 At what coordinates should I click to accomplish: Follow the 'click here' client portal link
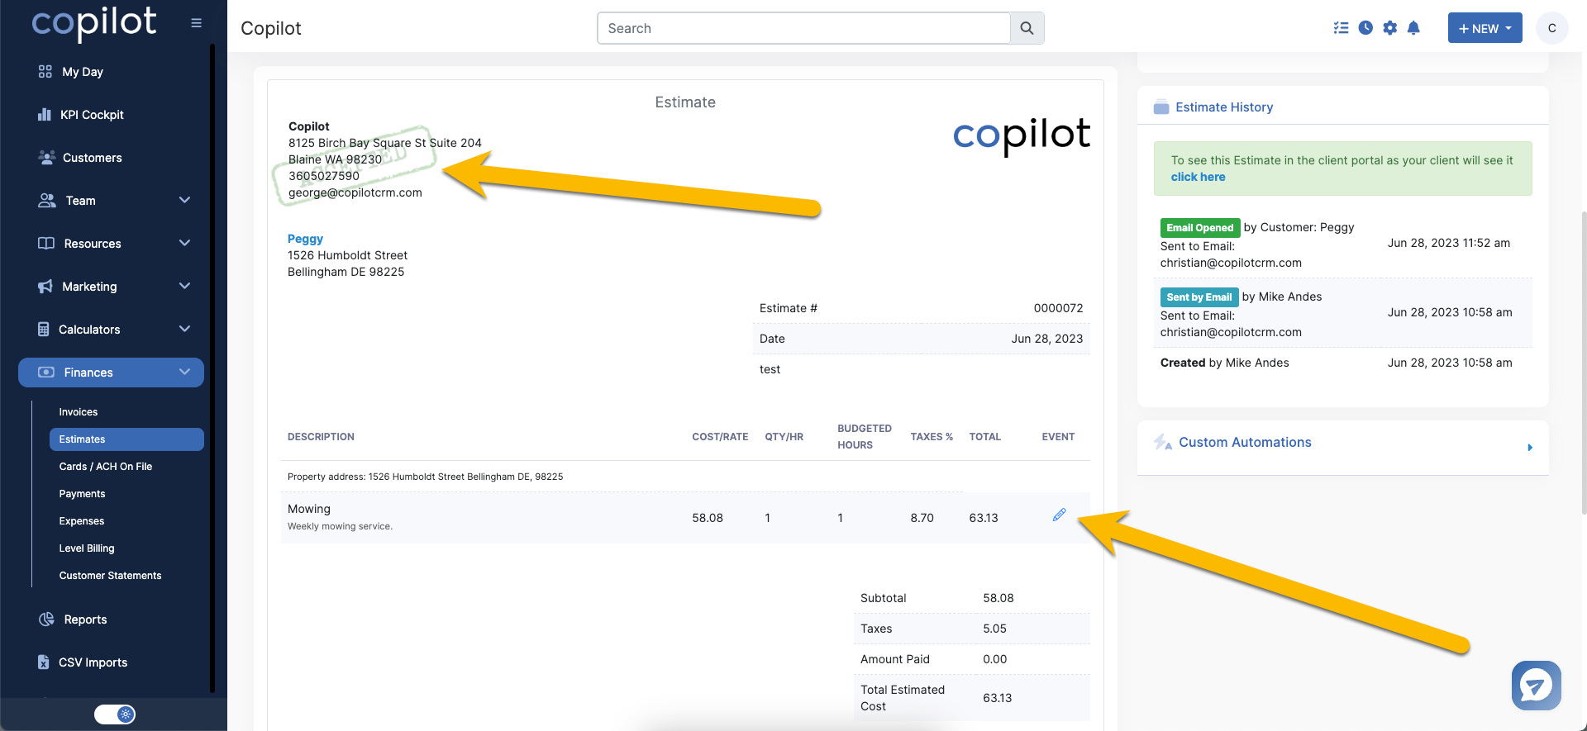tap(1198, 177)
